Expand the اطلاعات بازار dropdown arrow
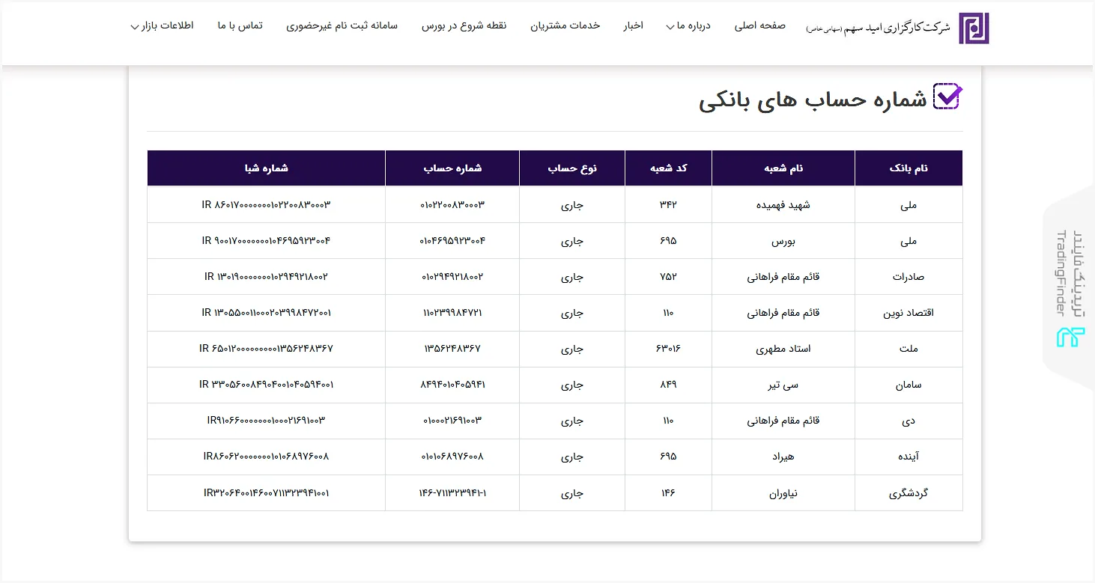Screen dimensions: 1095x583 (134, 28)
